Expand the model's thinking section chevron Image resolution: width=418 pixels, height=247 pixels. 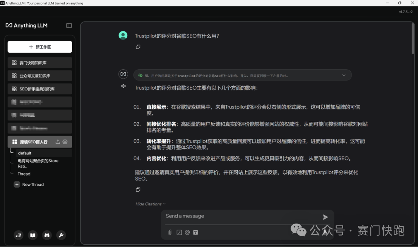coord(344,76)
